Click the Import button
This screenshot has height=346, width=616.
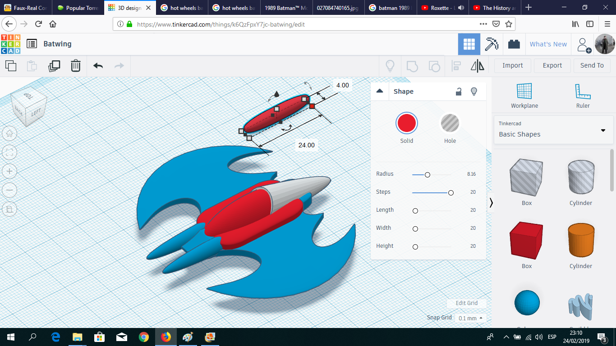[513, 65]
